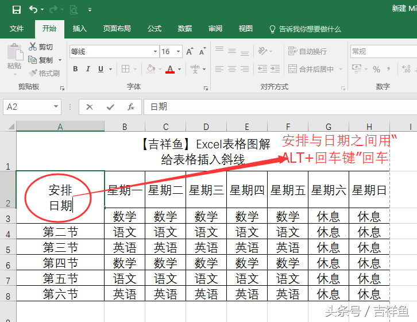Viewport: 417px width, 322px height.
Task: Click the percent style icon
Action: (376, 69)
